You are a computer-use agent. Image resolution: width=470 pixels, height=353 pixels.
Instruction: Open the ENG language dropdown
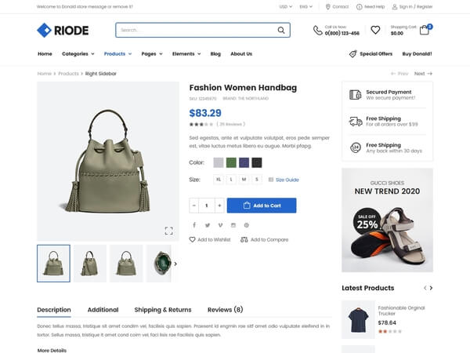click(307, 6)
